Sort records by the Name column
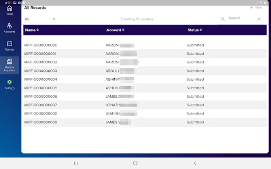This screenshot has height=169, width=271. click(x=32, y=30)
